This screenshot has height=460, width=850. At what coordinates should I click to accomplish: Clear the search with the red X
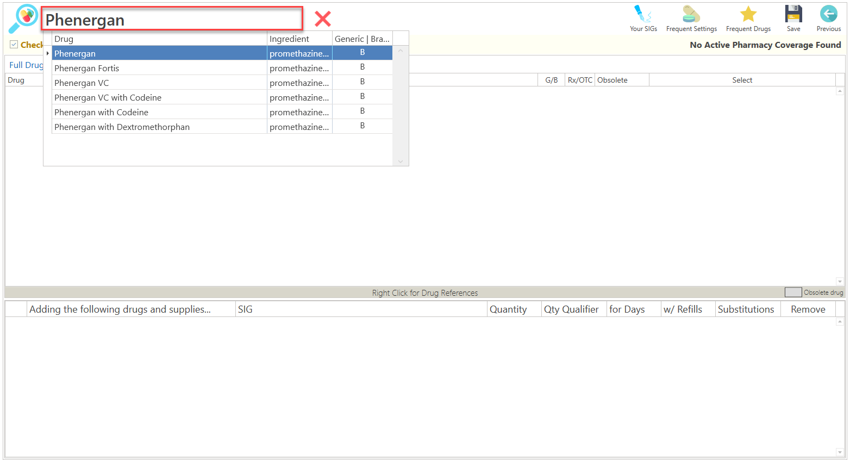pyautogui.click(x=323, y=19)
